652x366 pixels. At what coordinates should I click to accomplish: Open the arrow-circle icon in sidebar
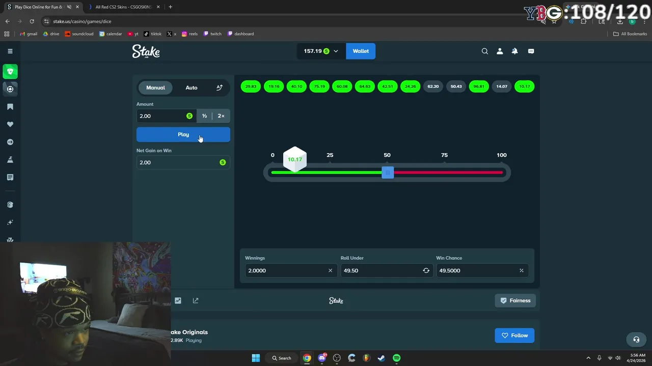(x=10, y=142)
